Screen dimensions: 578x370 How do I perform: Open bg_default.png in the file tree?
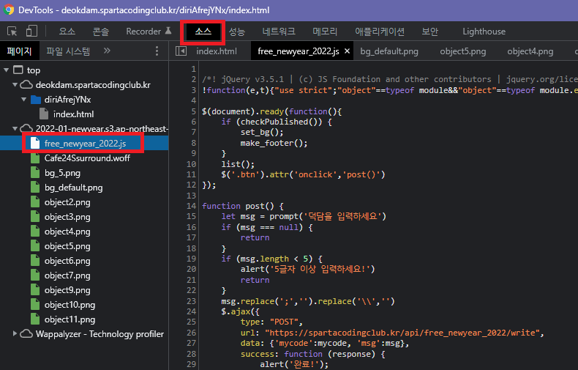coord(73,188)
